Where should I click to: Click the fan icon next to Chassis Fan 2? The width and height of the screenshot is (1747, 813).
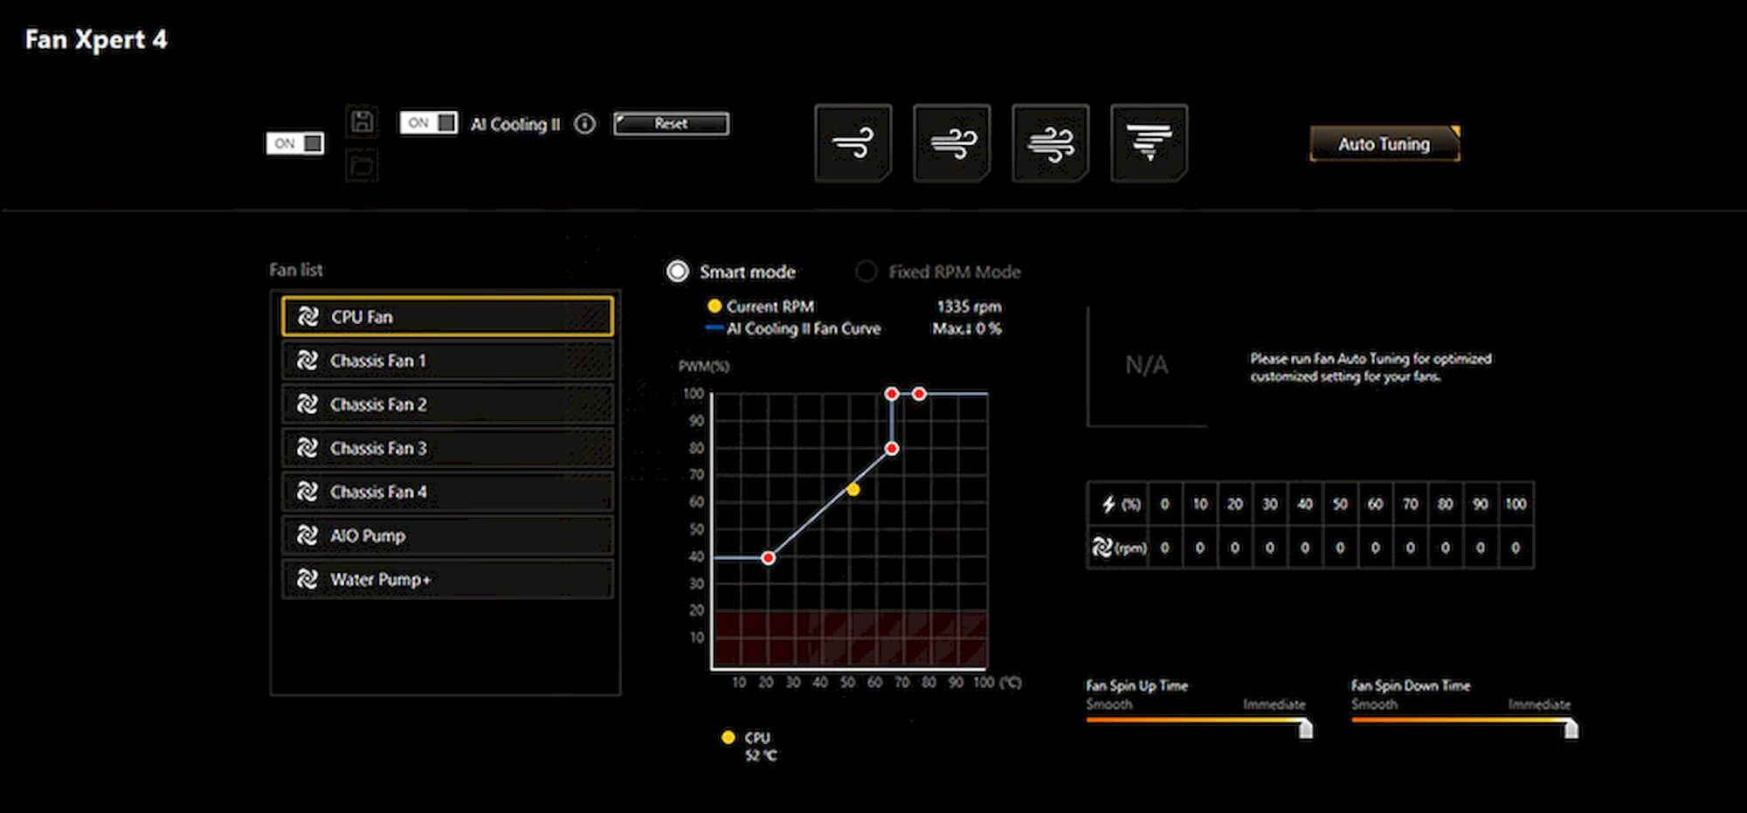pos(307,403)
